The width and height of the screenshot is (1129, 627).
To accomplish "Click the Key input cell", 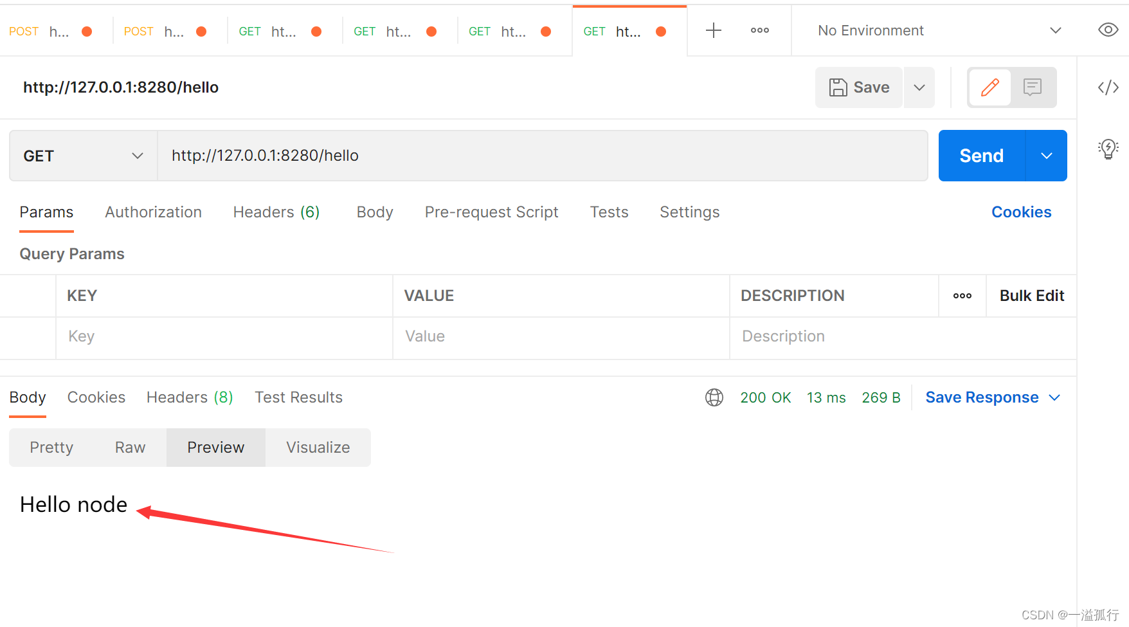I will [224, 337].
